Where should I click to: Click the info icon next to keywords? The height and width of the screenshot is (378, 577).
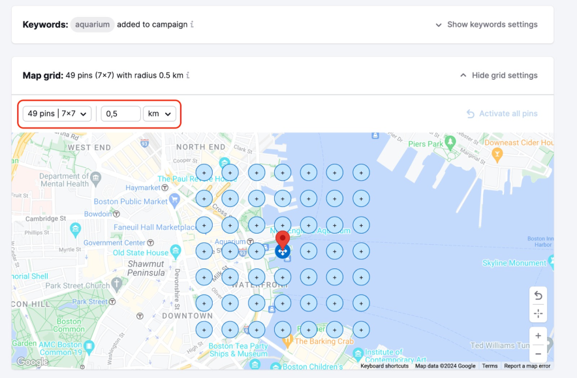(x=192, y=25)
